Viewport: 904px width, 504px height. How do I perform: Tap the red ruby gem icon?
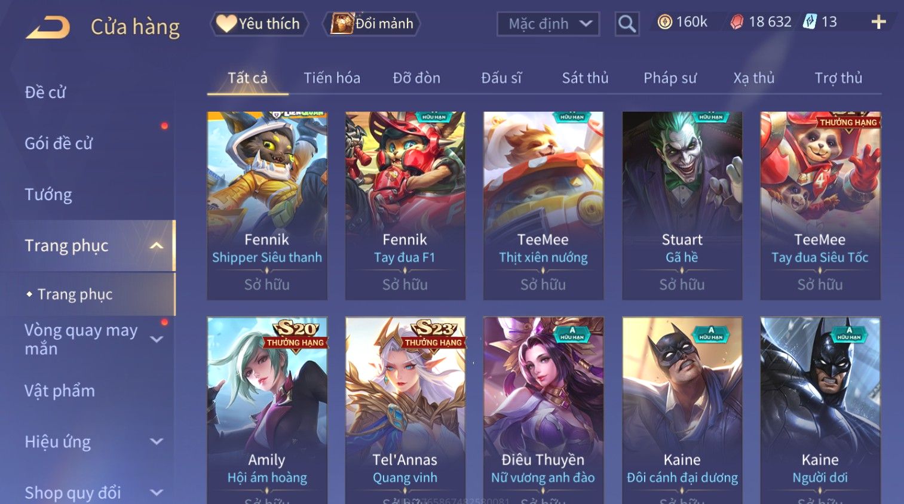click(x=737, y=22)
